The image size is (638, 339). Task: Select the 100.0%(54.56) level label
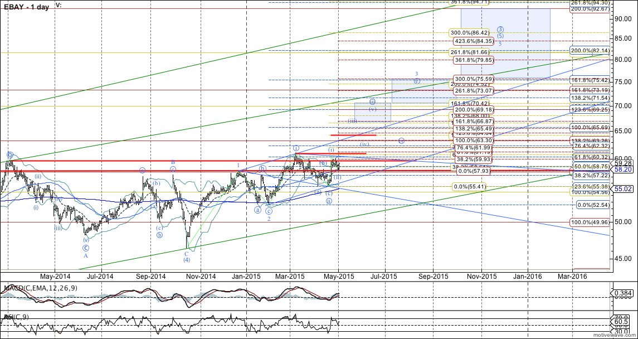590,192
